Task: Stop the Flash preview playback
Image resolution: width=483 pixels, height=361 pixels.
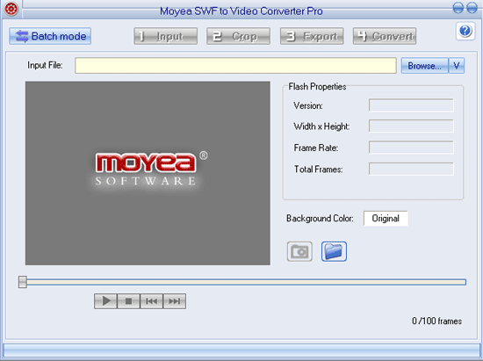Action: click(128, 301)
